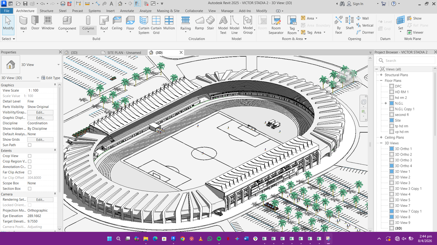This screenshot has width=437, height=245.
Task: Select the Roof tool
Action: [104, 24]
